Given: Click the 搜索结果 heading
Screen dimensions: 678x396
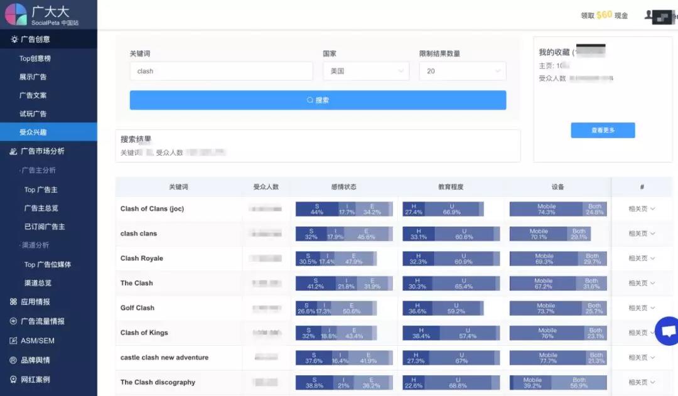Looking at the screenshot, I should click(x=136, y=139).
